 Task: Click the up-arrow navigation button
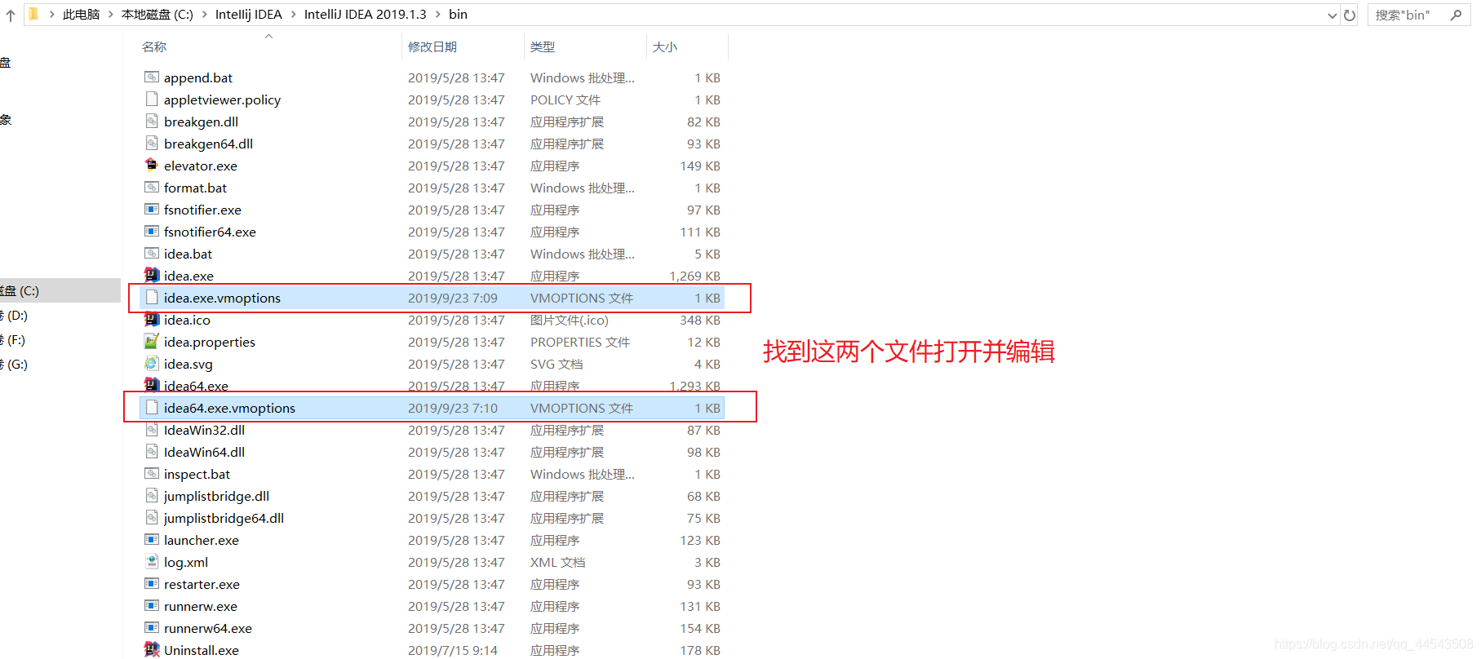pyautogui.click(x=11, y=15)
